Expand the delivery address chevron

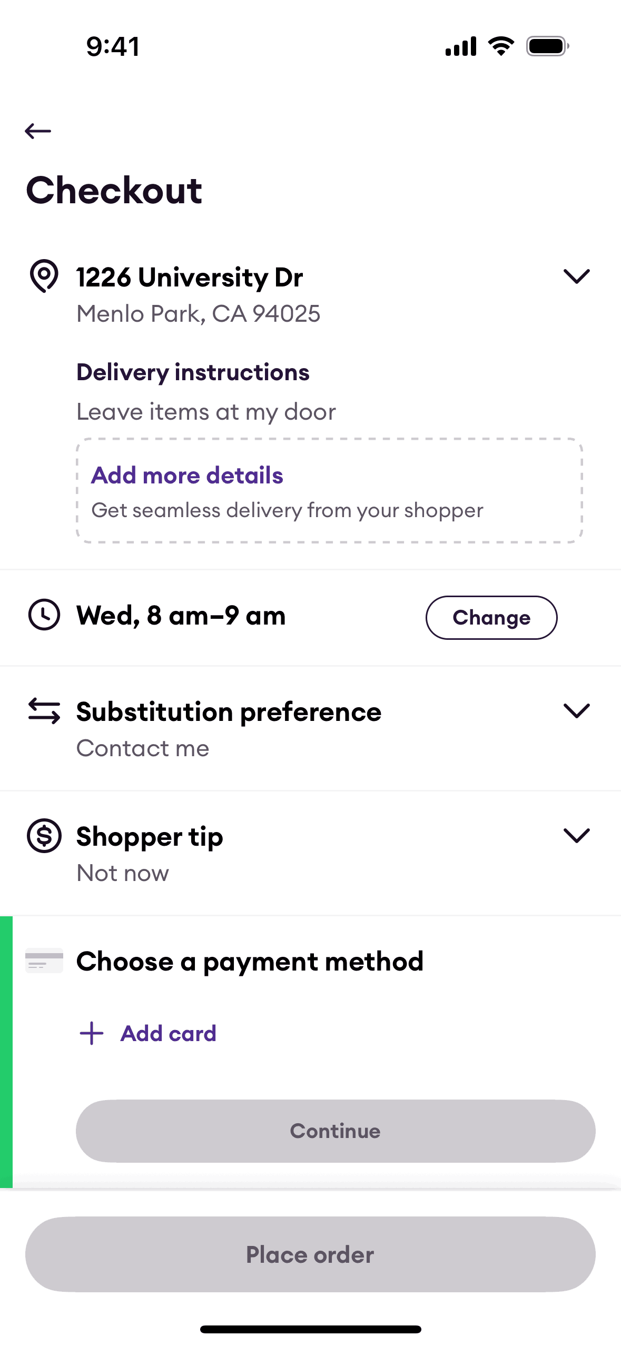[576, 276]
